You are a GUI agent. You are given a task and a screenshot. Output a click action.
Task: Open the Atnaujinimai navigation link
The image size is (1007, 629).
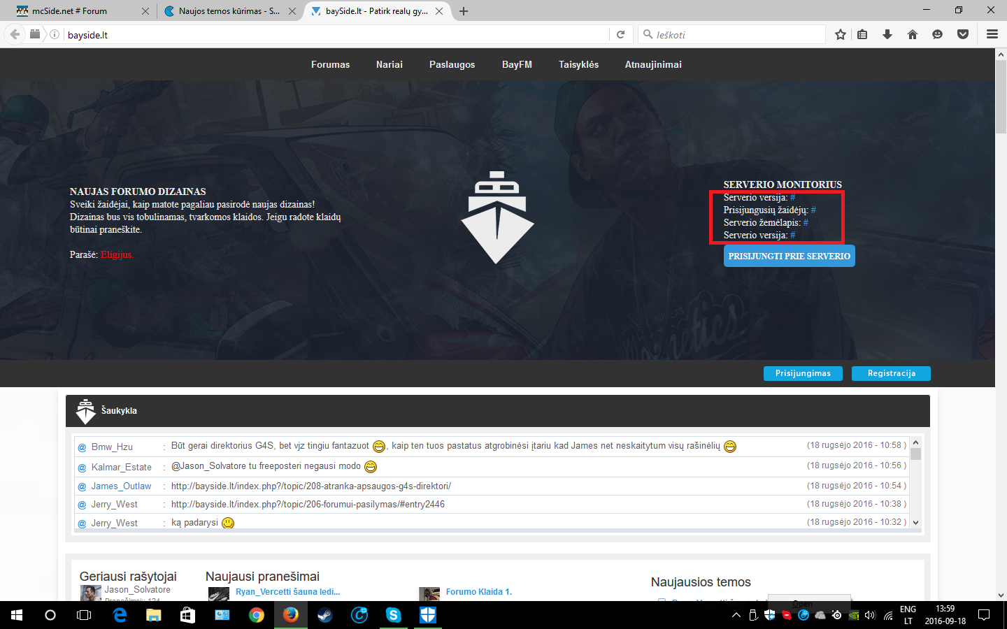click(x=653, y=64)
